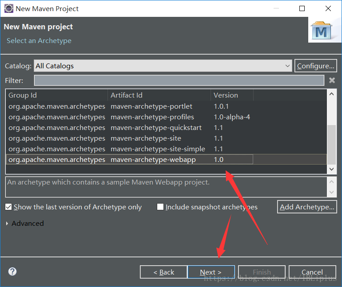Image resolution: width=342 pixels, height=287 pixels.
Task: Click the Finish button
Action: click(262, 272)
